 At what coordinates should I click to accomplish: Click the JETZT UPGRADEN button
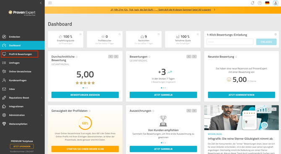(x=22, y=146)
